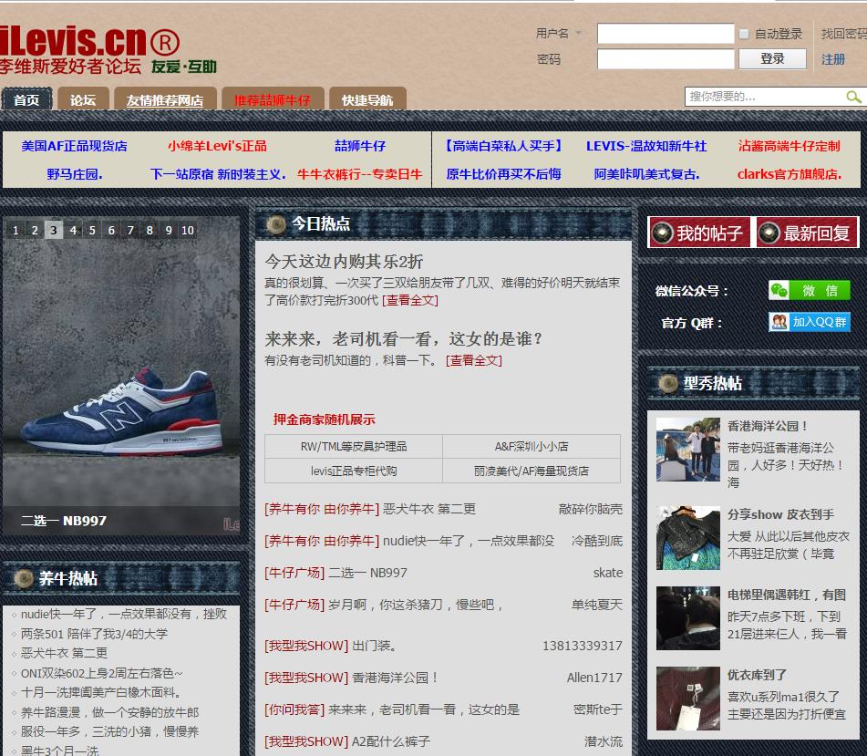Open the iLevis.cn site logo

coord(108,50)
